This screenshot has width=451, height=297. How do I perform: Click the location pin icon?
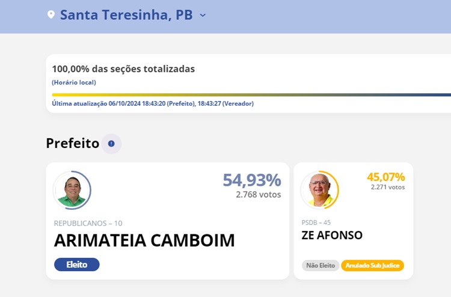click(x=51, y=14)
